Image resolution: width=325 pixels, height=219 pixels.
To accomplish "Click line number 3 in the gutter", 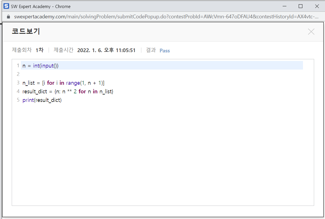I will 18,83.
